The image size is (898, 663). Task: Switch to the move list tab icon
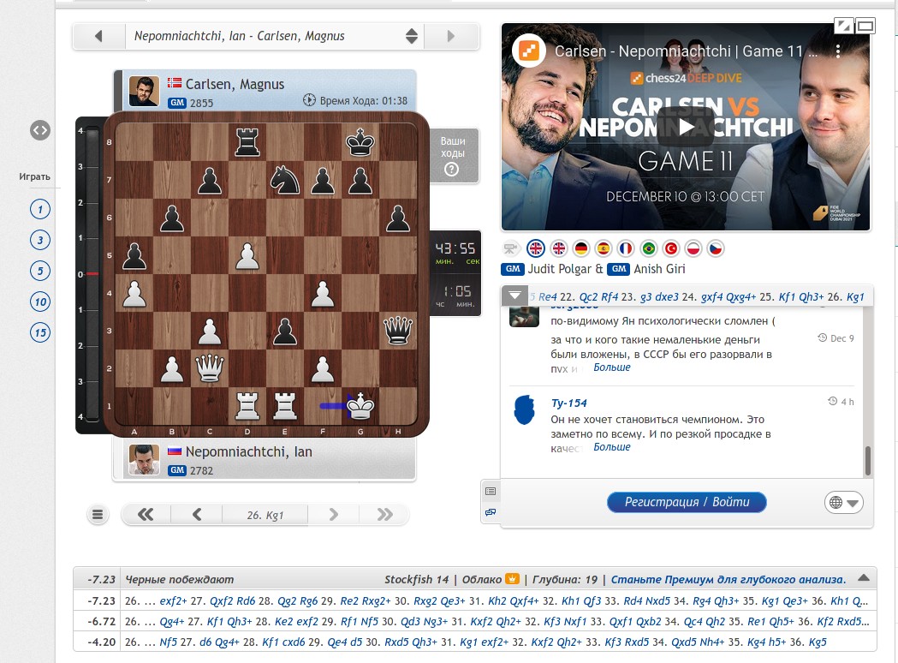(x=491, y=491)
